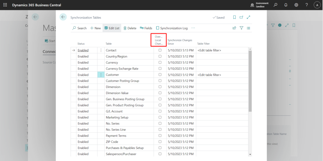Check Overwrite Local Change for Contact

click(160, 50)
